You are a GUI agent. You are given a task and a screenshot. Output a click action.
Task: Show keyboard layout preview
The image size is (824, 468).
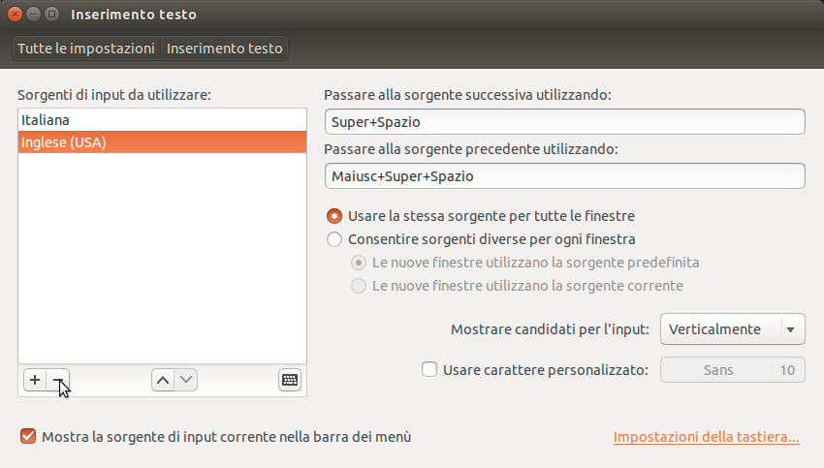point(290,381)
